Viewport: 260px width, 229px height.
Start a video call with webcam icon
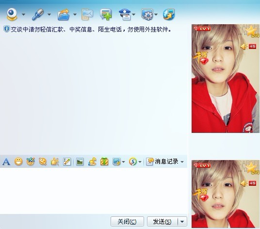[12, 15]
